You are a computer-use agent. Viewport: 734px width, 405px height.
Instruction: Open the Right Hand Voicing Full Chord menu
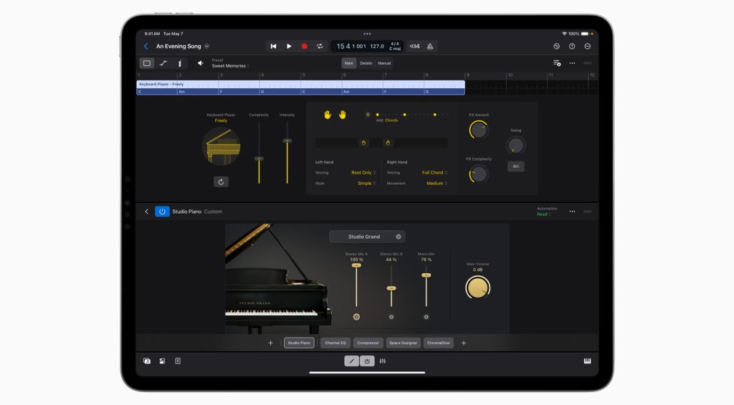tap(434, 173)
